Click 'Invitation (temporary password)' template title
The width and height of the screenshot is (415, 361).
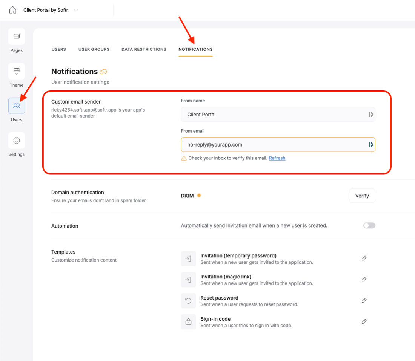238,255
